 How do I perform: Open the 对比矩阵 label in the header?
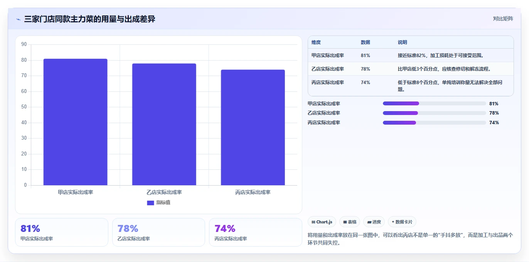[503, 19]
